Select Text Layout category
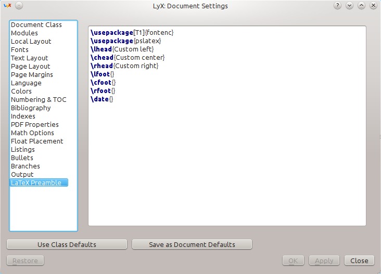Image resolution: width=381 pixels, height=274 pixels. 29,58
